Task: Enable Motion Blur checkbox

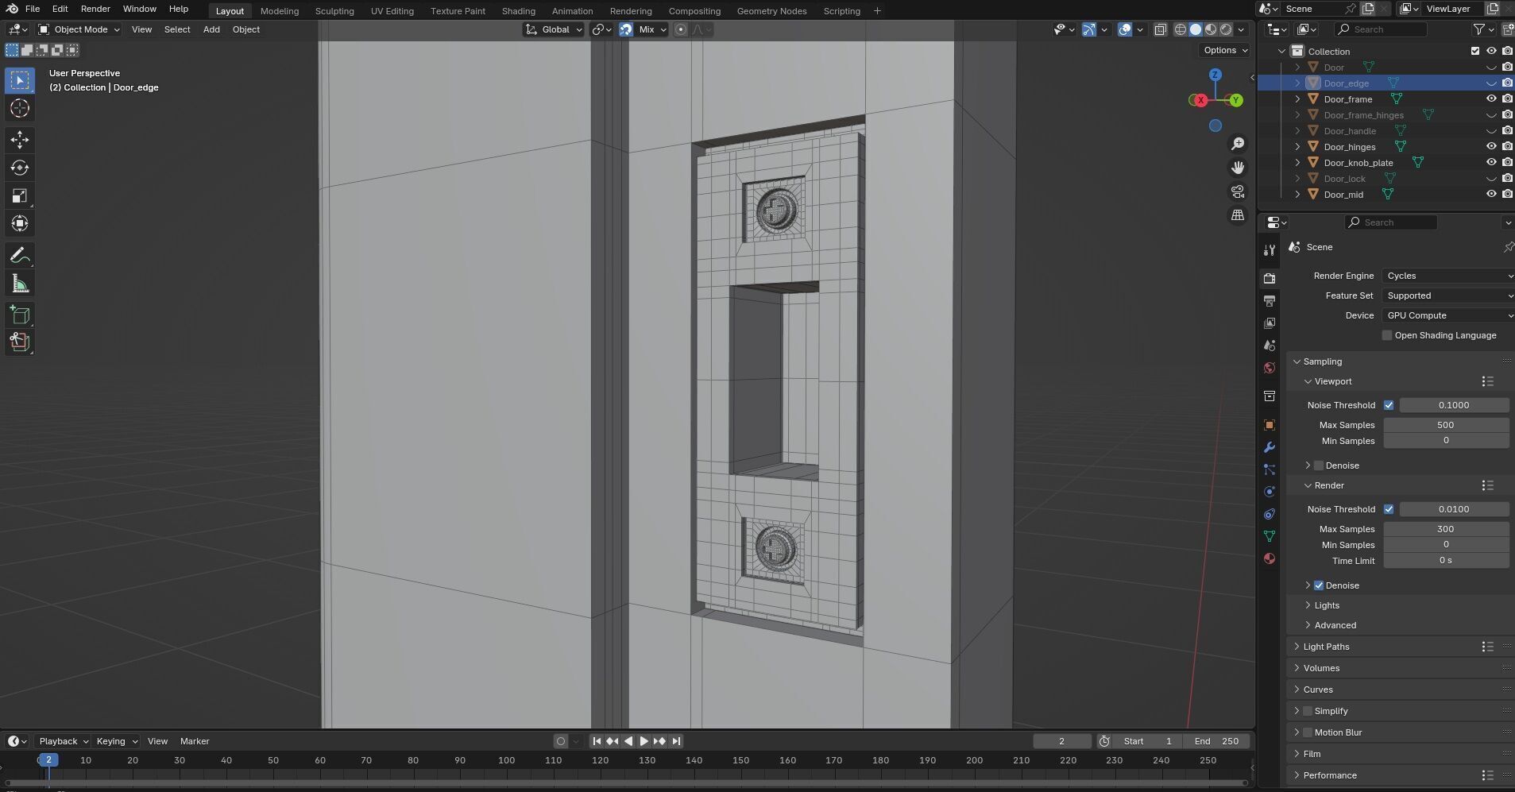Action: tap(1308, 732)
